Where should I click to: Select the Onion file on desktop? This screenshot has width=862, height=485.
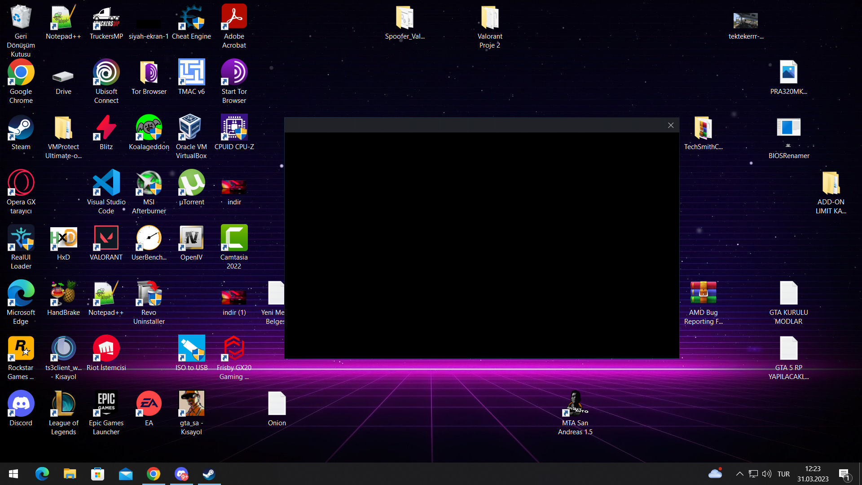[277, 409]
